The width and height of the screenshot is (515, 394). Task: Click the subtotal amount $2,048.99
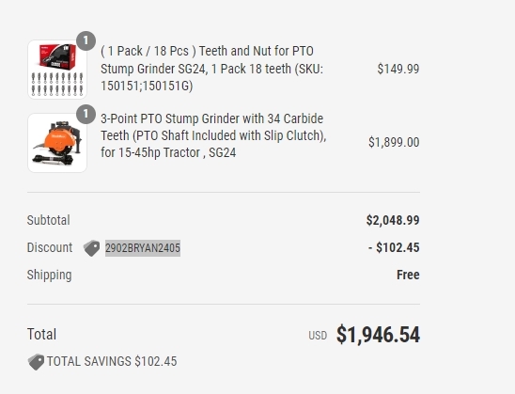pyautogui.click(x=393, y=220)
